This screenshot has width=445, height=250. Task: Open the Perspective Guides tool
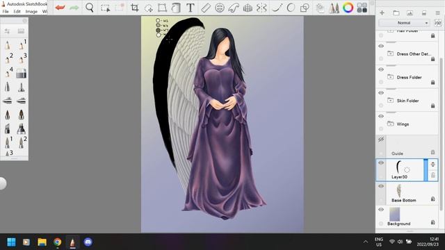coord(248,8)
